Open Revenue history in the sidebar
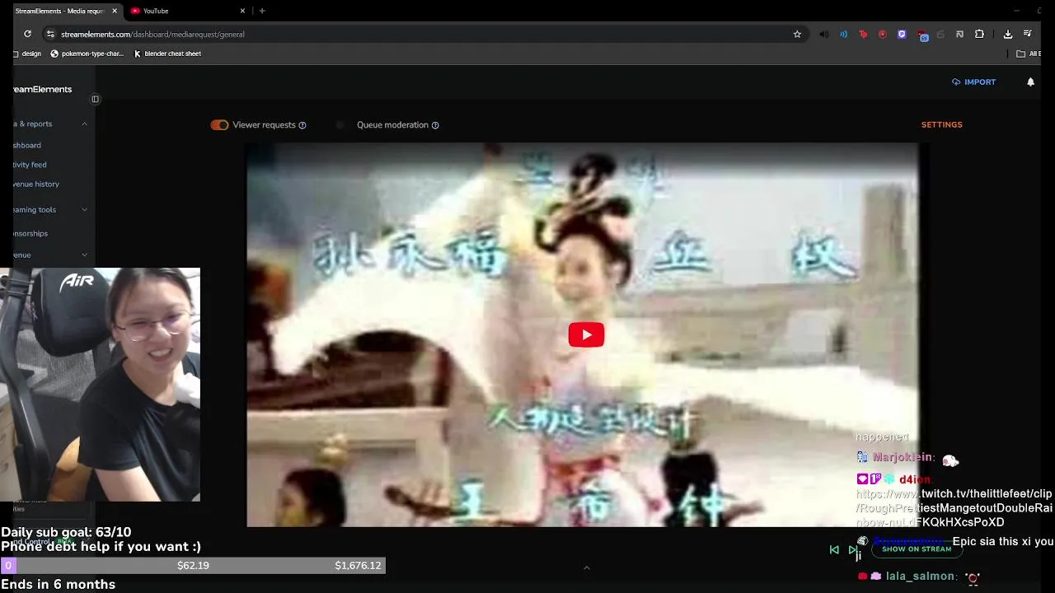Image resolution: width=1055 pixels, height=593 pixels. pos(35,184)
